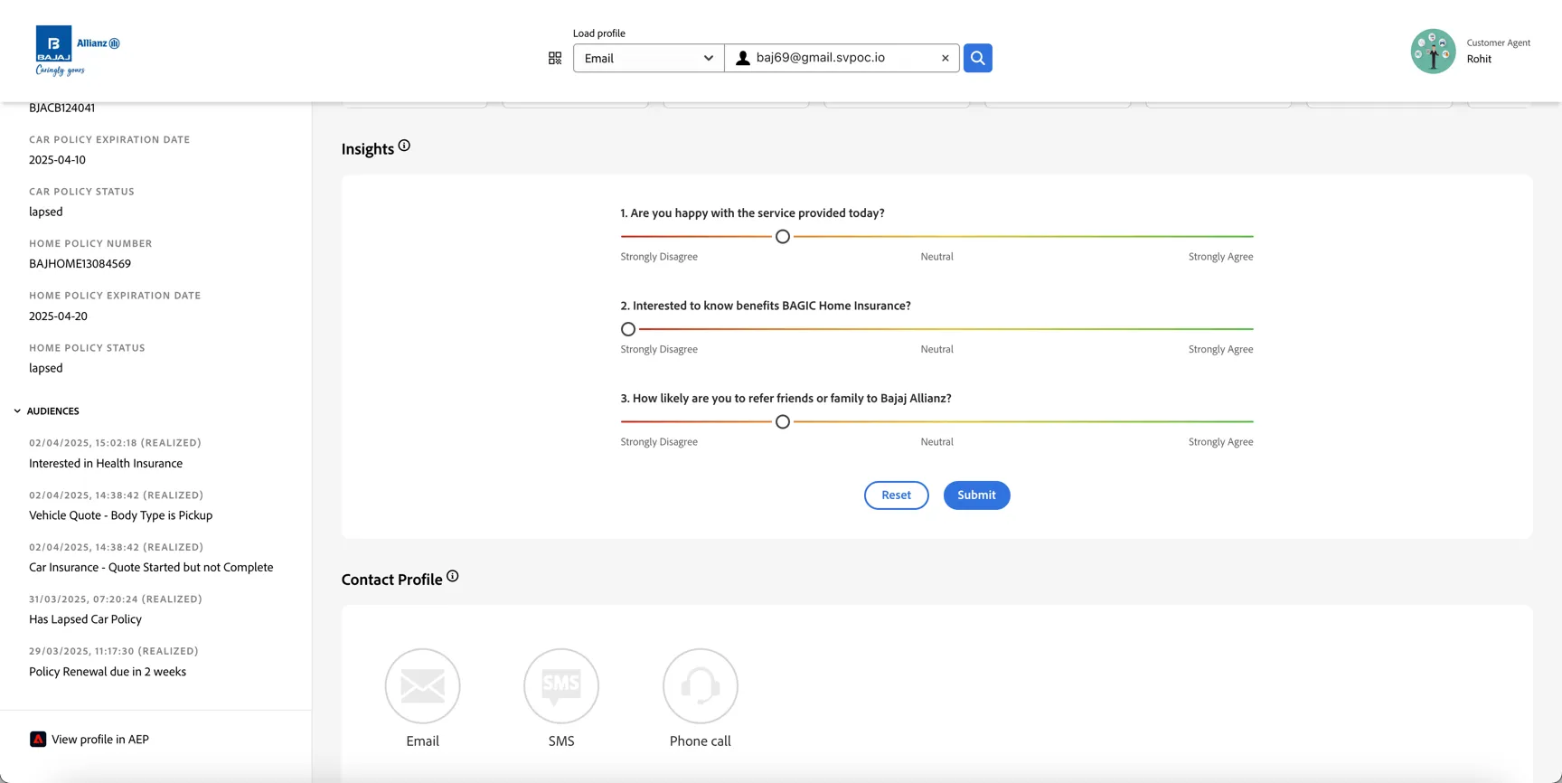Click 'Vehicle Quote - Body Type is Pickup'

(x=120, y=515)
